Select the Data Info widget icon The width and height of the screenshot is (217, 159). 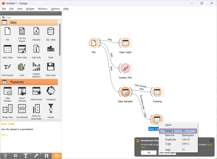coord(36,49)
